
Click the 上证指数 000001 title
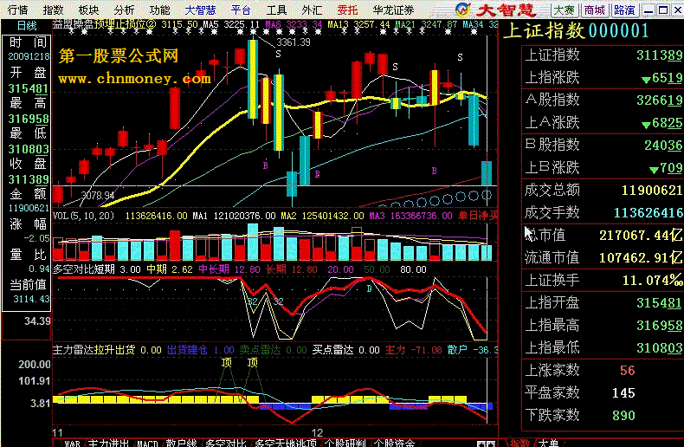pyautogui.click(x=576, y=31)
